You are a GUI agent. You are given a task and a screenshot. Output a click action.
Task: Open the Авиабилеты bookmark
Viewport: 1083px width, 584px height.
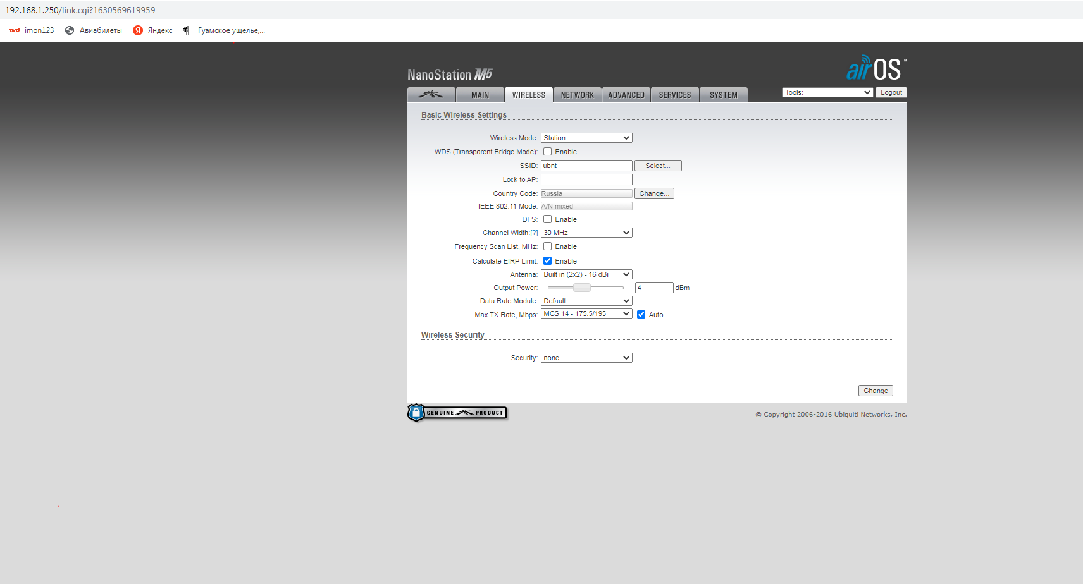[x=94, y=30]
